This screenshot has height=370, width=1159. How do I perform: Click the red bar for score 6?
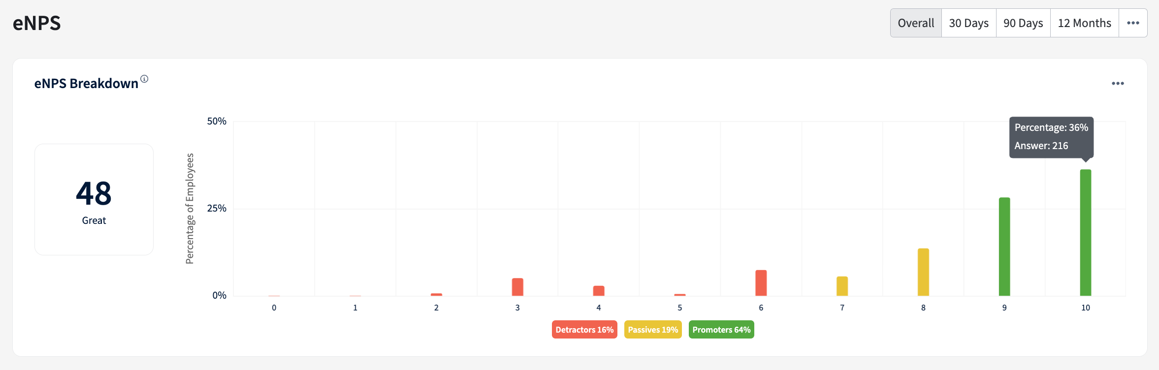(x=761, y=283)
